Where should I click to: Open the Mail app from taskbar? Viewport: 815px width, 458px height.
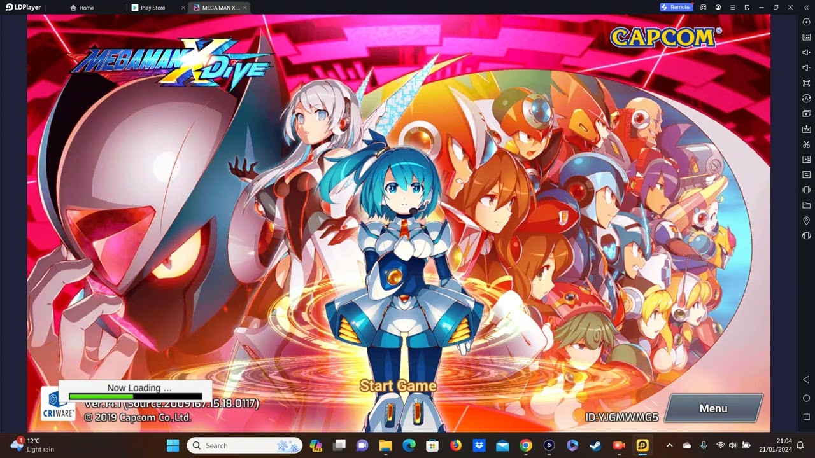pos(502,445)
